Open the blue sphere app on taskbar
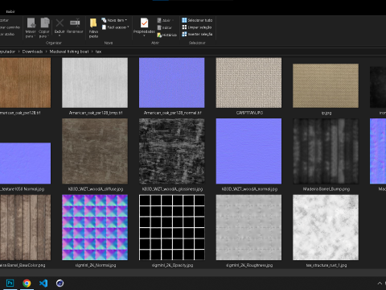 click(x=60, y=283)
